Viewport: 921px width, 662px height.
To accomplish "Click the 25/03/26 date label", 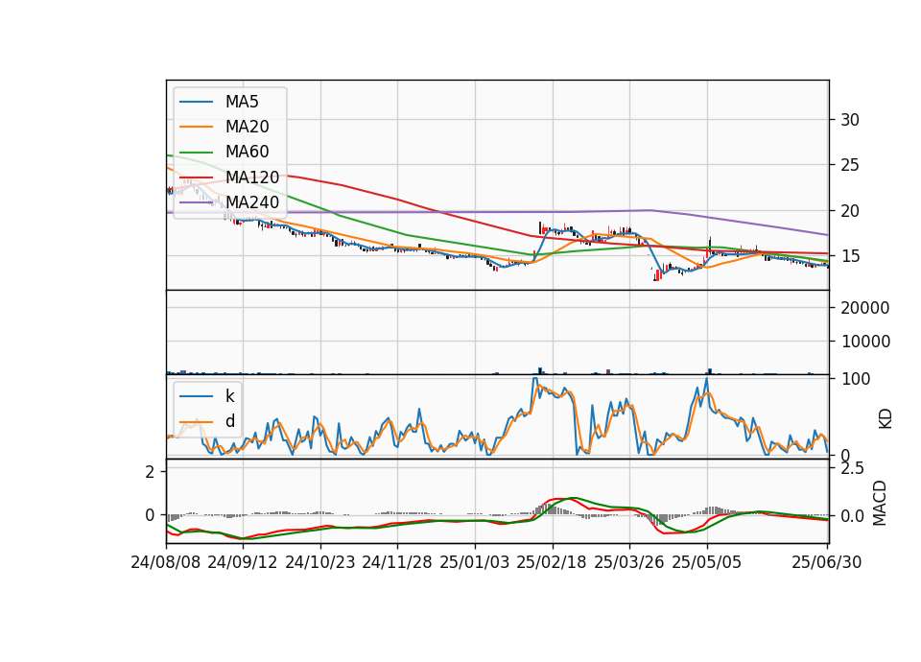I will point(629,562).
